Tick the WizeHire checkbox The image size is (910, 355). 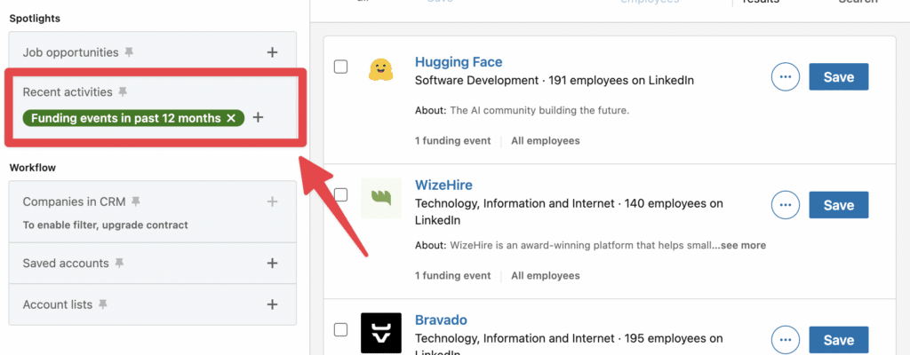[340, 195]
